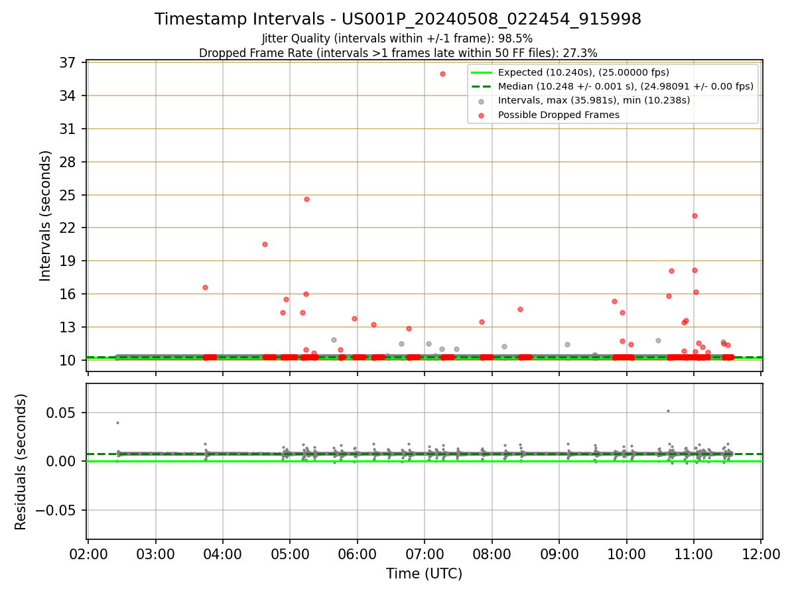Select the gray point near 11.8 seconds at 05:40
The height and width of the screenshot is (597, 796).
(x=334, y=340)
